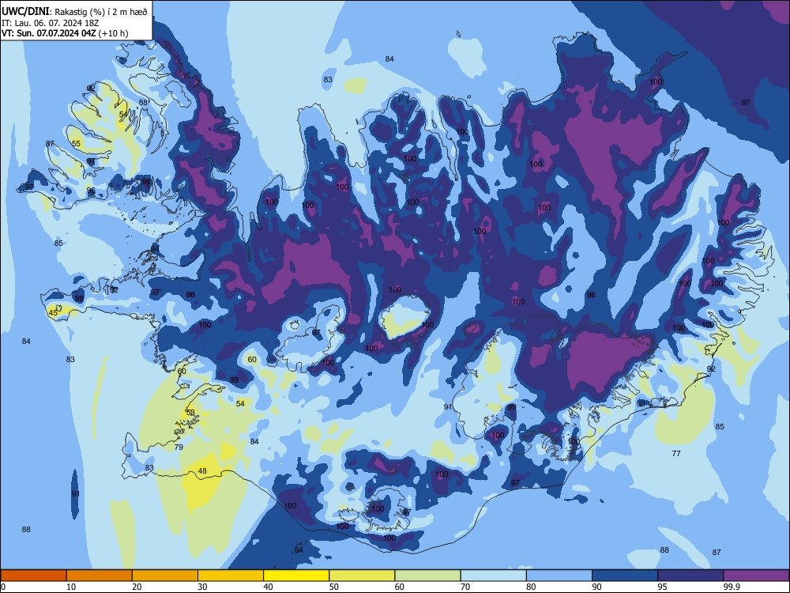Click the humidity value '77' on the map
The image size is (790, 593).
click(676, 453)
